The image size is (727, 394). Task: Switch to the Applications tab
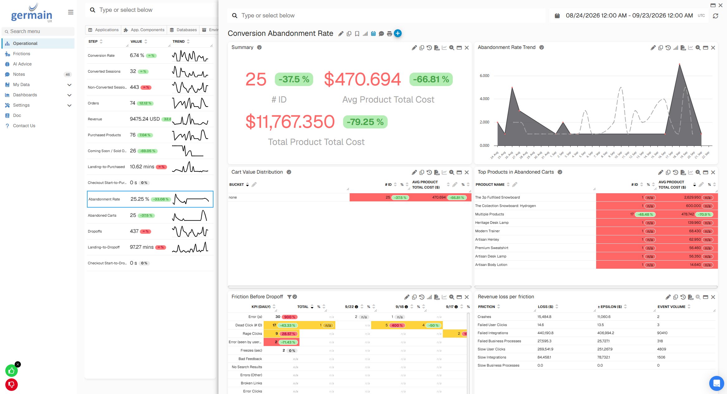coord(103,30)
